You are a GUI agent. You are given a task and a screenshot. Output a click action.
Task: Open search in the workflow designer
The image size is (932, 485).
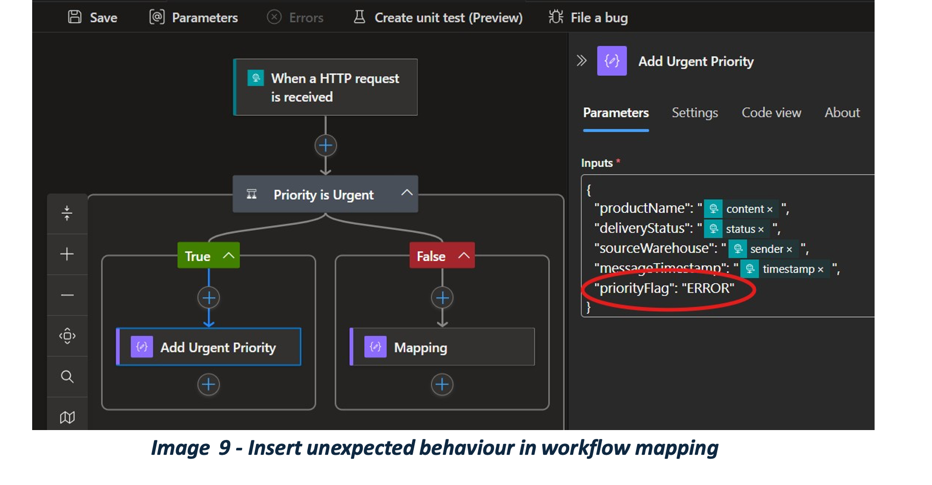tap(67, 377)
